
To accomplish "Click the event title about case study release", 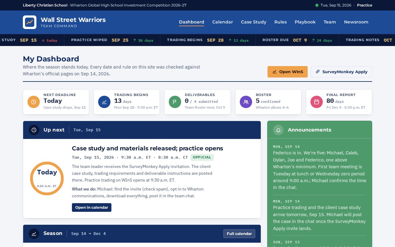I will (x=148, y=148).
